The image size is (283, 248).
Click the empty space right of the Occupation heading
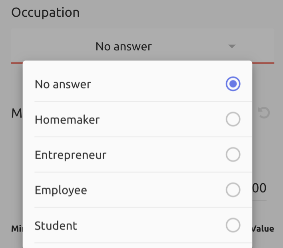click(x=180, y=12)
